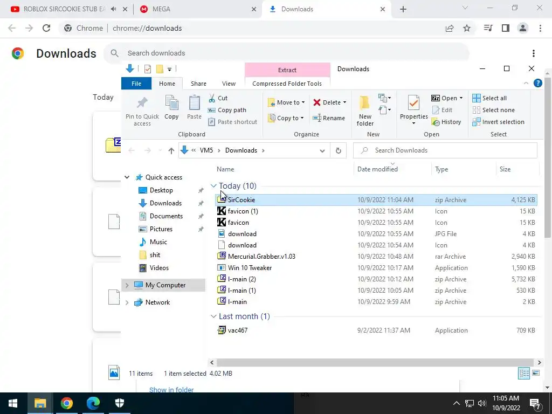Viewport: 552px width, 414px height.
Task: Open Explorer help question mark
Action: click(537, 84)
